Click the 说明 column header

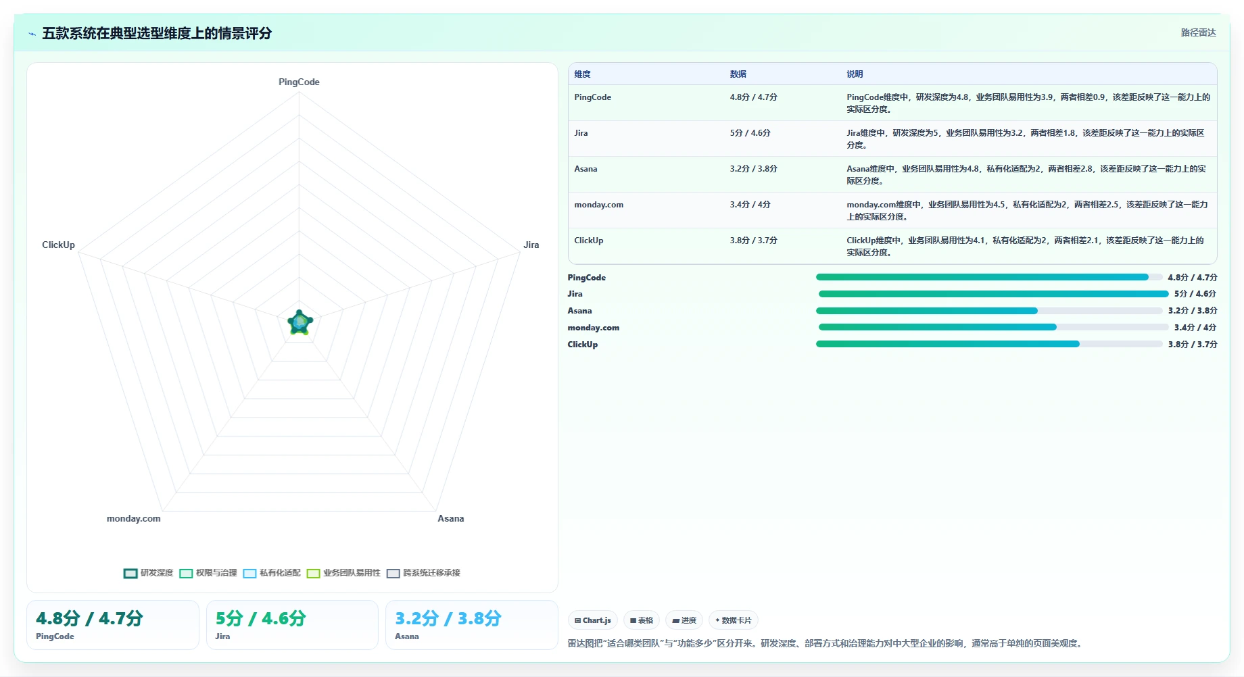coord(855,74)
